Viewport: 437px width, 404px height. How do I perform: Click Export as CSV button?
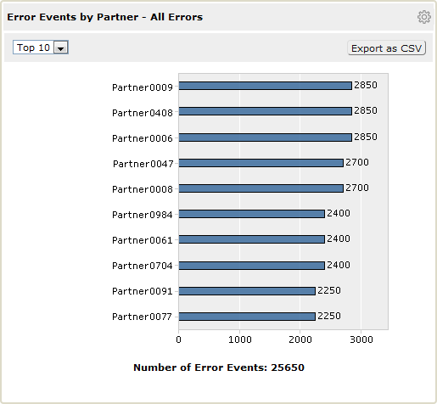point(386,48)
